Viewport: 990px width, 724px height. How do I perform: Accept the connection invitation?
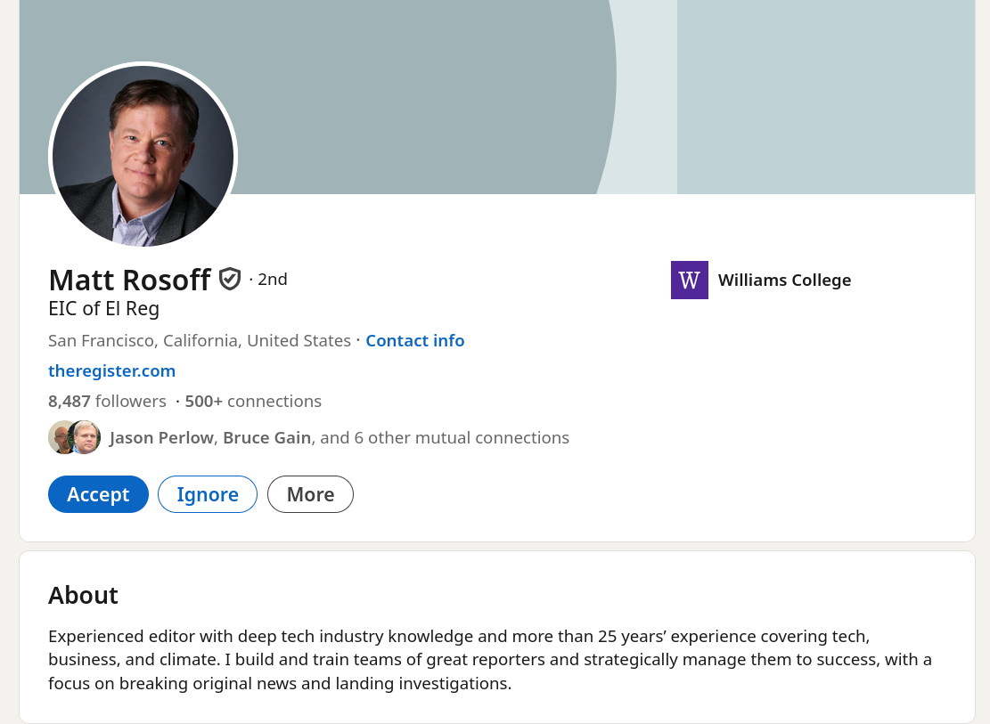[98, 494]
